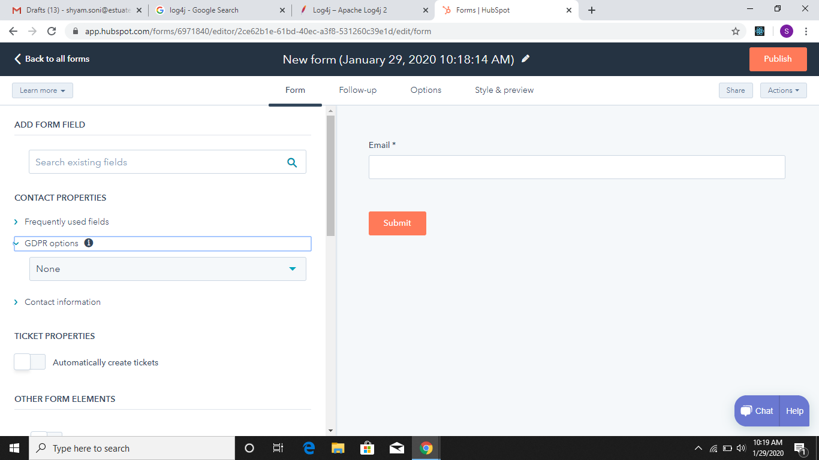The width and height of the screenshot is (819, 460).
Task: Click the pencil icon to rename the form
Action: pyautogui.click(x=525, y=59)
